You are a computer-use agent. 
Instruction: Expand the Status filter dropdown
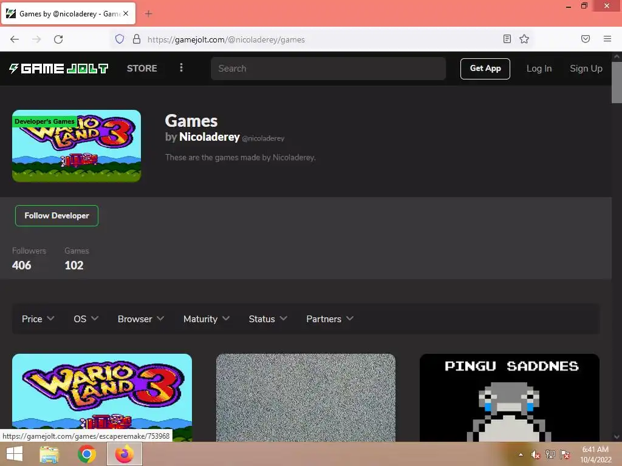pos(268,319)
